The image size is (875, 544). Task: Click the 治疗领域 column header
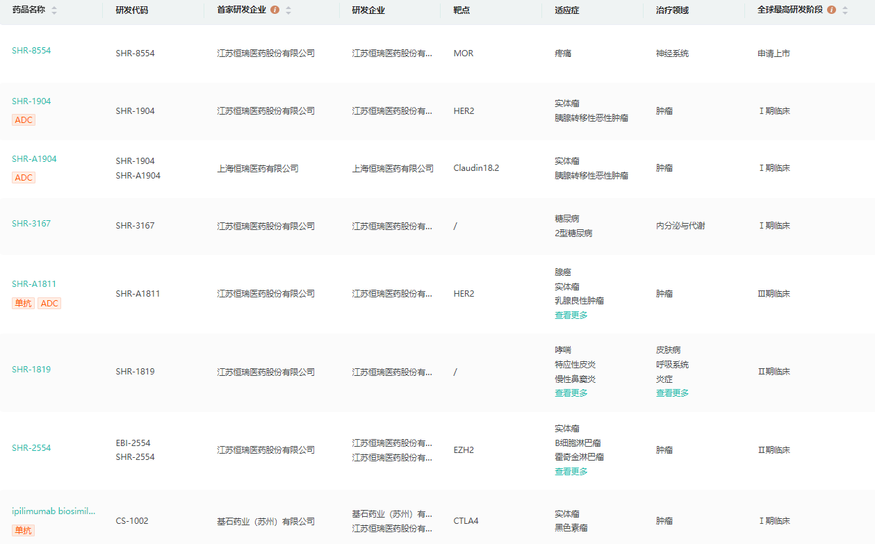(x=673, y=10)
